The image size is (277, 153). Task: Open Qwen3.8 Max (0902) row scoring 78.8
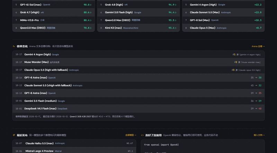(x=54, y=28)
